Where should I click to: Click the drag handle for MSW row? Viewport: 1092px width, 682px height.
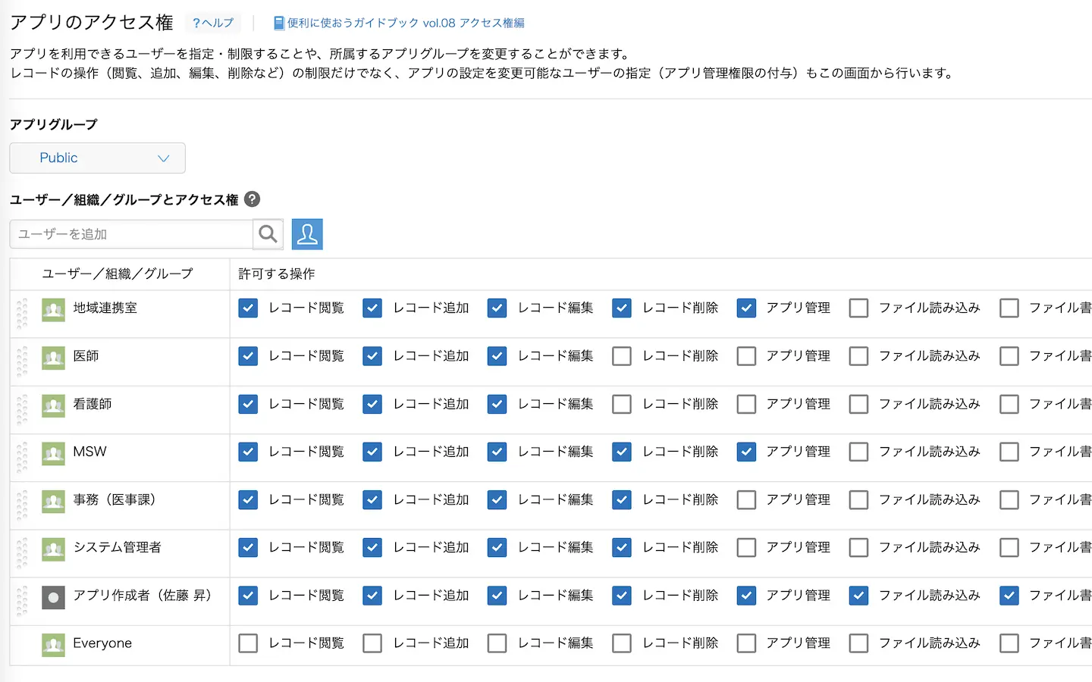click(x=22, y=457)
